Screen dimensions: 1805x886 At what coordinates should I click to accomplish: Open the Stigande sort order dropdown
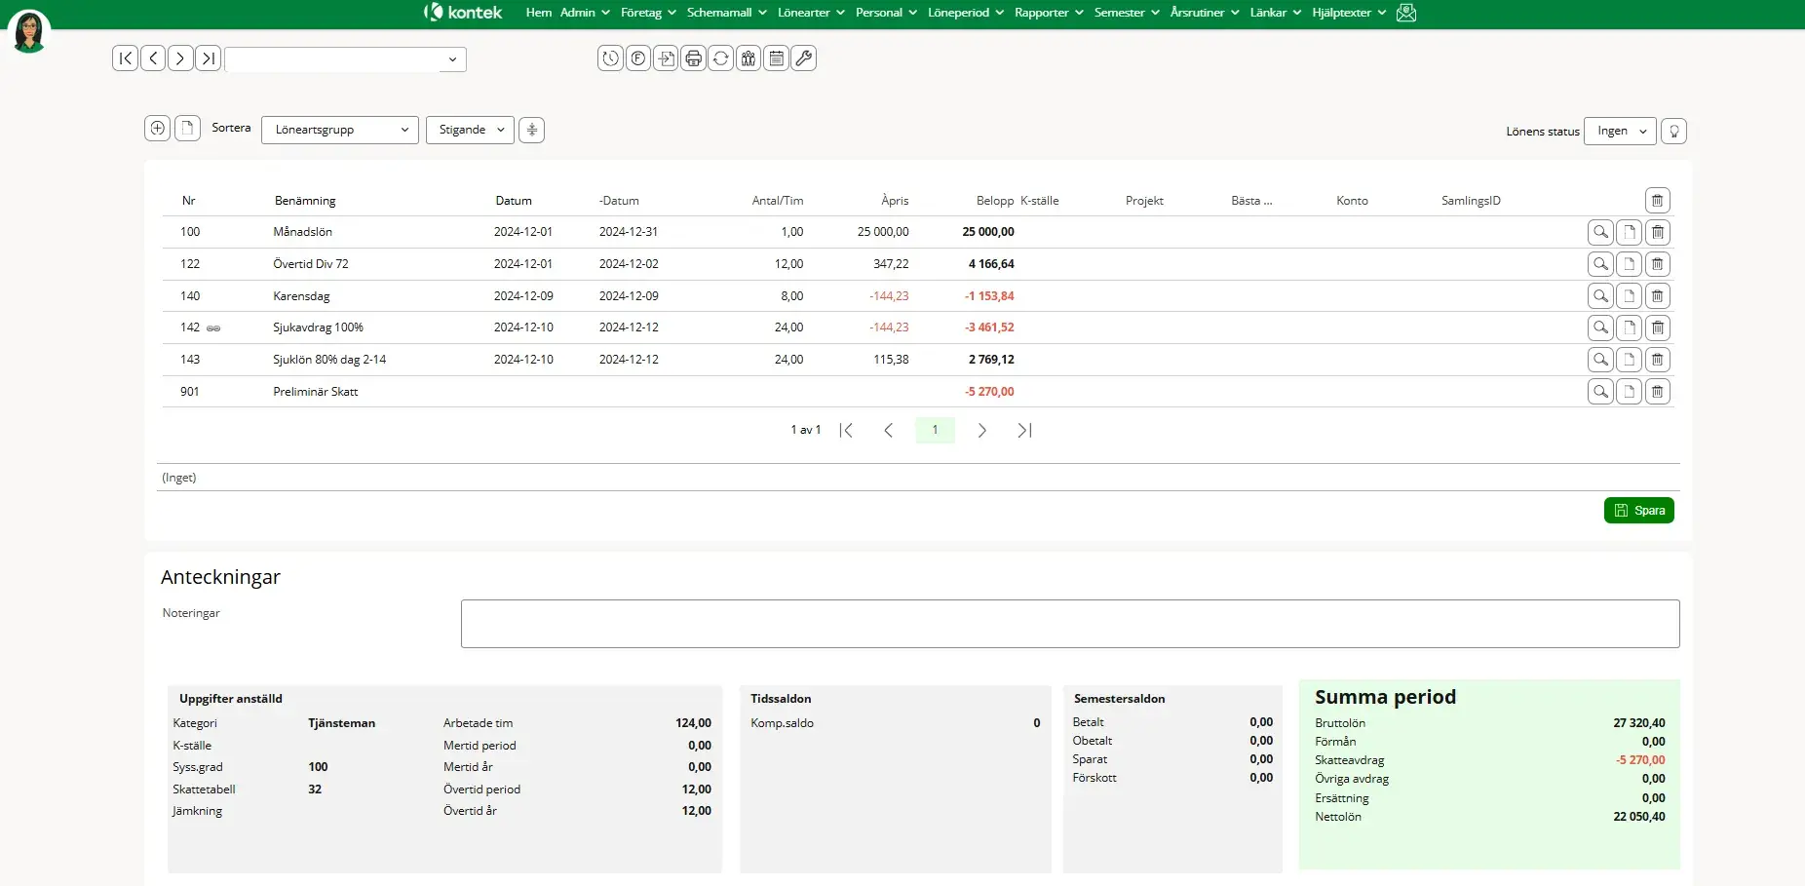click(470, 130)
